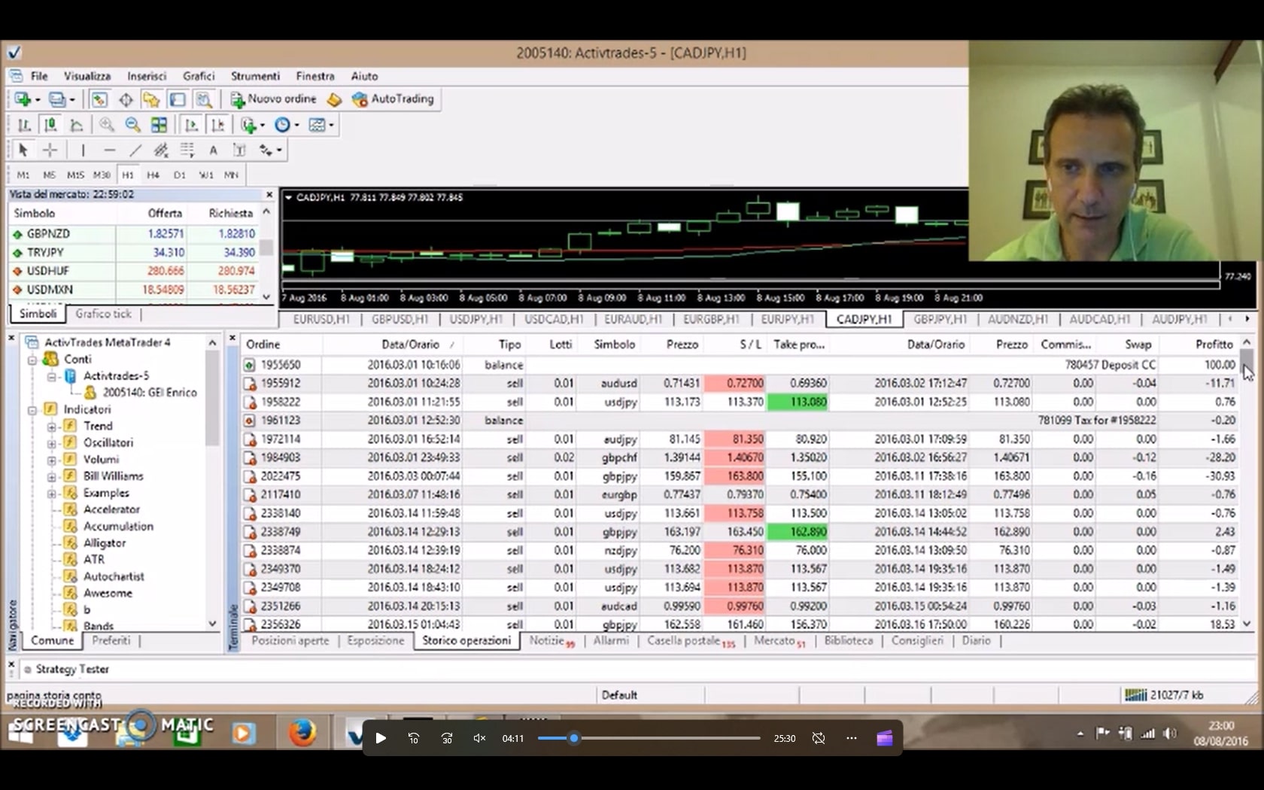1264x790 pixels.
Task: Open the Inserisci menu
Action: click(147, 76)
